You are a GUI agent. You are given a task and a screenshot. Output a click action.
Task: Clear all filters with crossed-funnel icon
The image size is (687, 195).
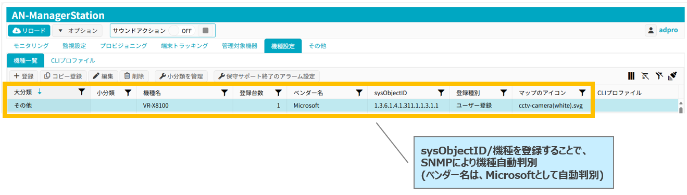tap(659, 76)
